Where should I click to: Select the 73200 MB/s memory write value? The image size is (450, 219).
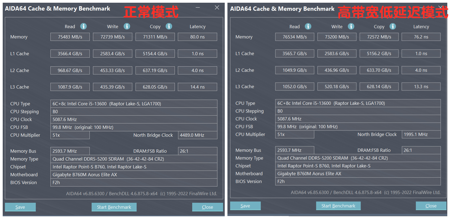click(x=337, y=37)
